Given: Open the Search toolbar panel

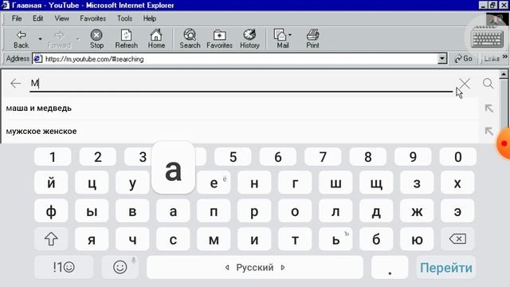Looking at the screenshot, I should [190, 39].
